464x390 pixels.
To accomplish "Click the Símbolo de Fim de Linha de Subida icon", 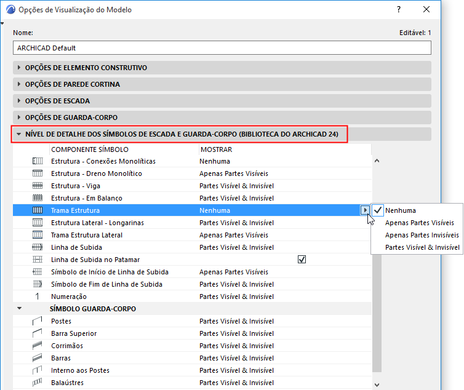I will tap(38, 284).
